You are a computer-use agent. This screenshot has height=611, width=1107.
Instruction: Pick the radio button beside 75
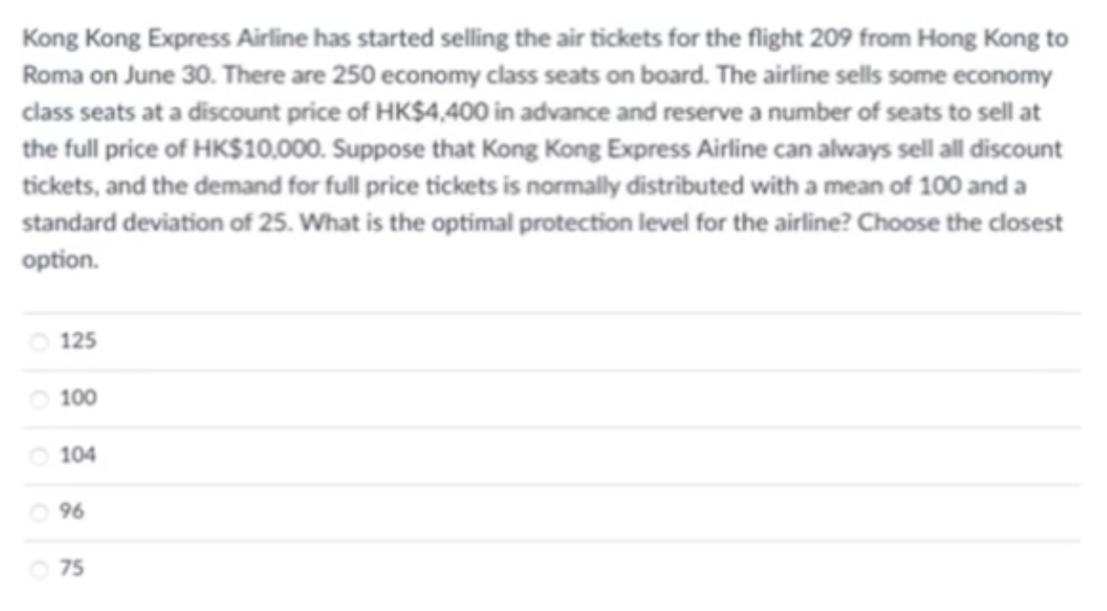click(x=38, y=568)
